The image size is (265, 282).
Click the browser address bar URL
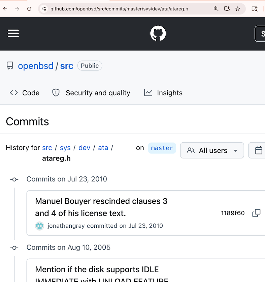(x=119, y=9)
